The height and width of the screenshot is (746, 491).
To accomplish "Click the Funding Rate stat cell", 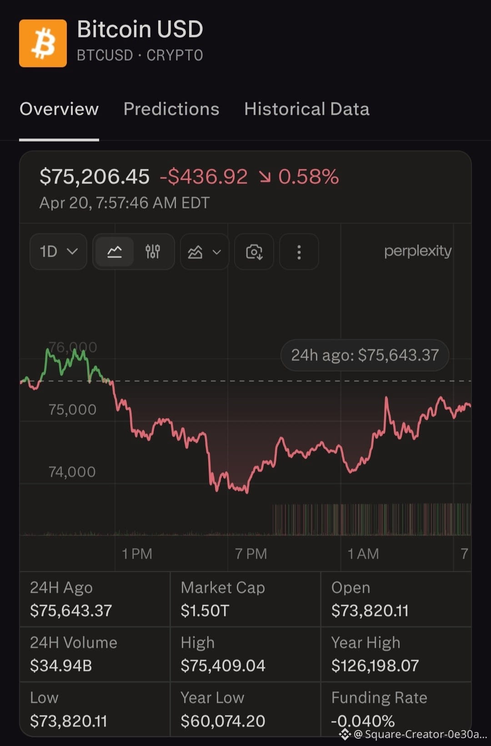I will click(x=396, y=709).
